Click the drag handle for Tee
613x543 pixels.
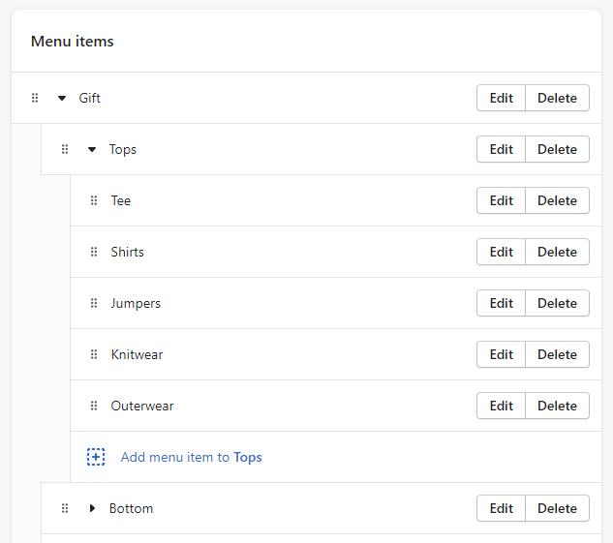click(94, 200)
